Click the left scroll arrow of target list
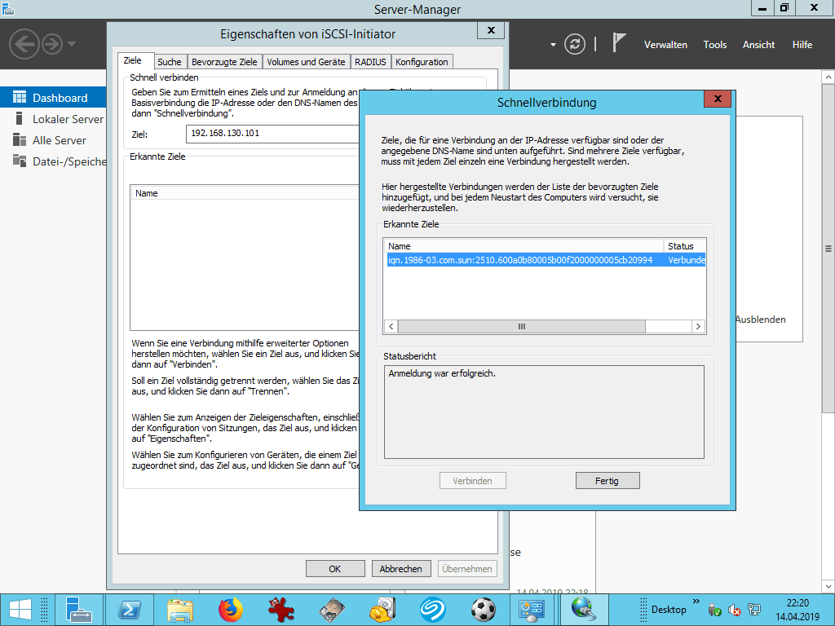Viewport: 835px width, 626px height. coord(391,326)
